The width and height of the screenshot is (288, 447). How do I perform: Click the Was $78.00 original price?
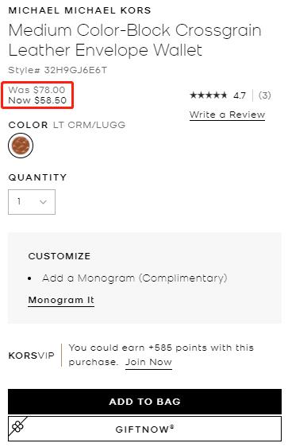click(36, 90)
